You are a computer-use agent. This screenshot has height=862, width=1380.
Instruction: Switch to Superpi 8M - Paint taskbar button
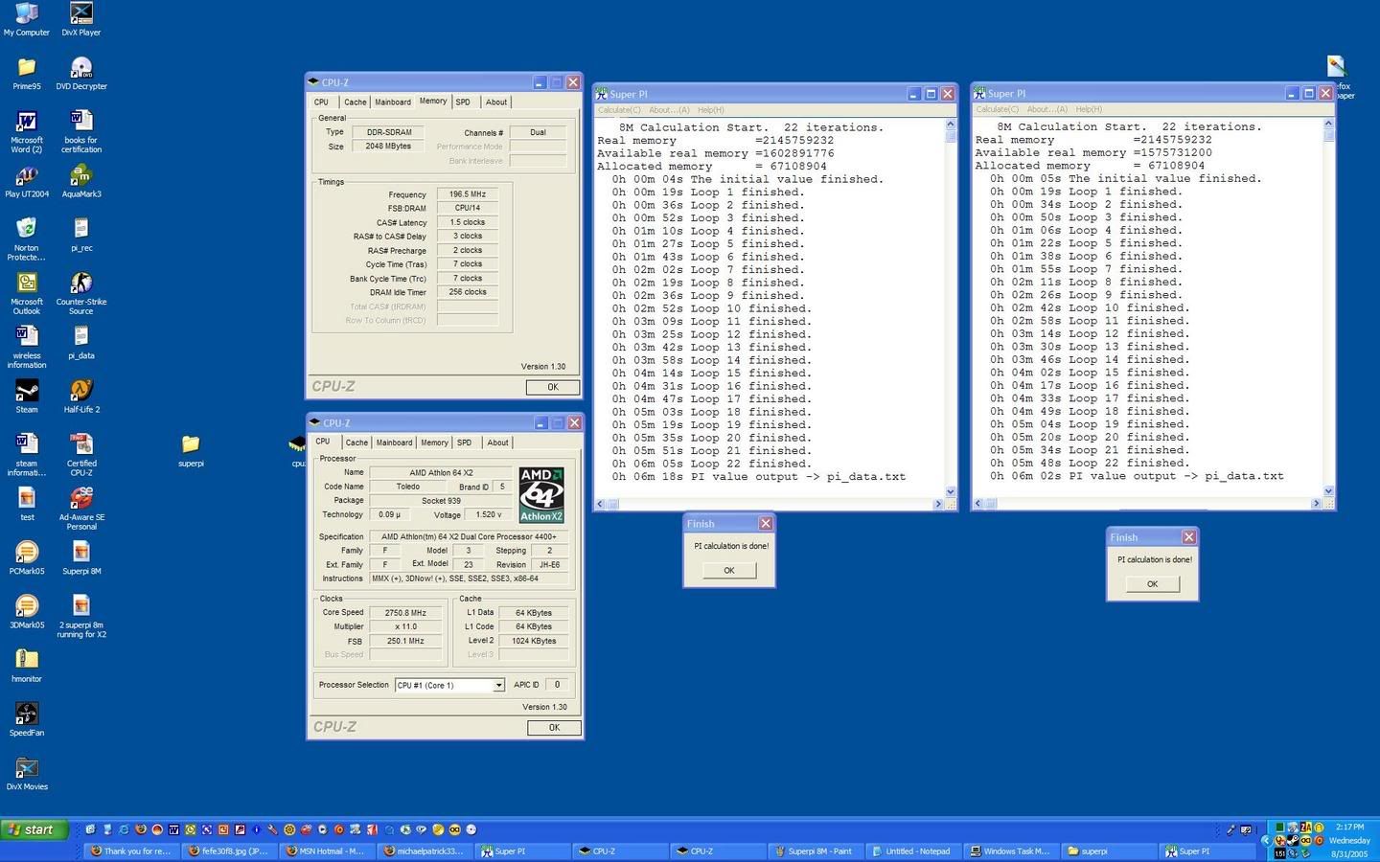814,851
